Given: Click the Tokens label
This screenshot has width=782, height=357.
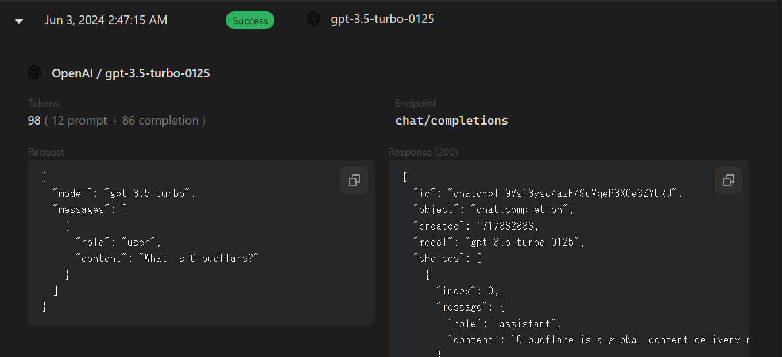Looking at the screenshot, I should (44, 103).
